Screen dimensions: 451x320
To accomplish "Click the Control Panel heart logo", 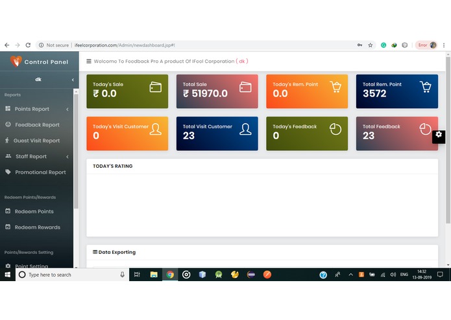I will point(16,61).
